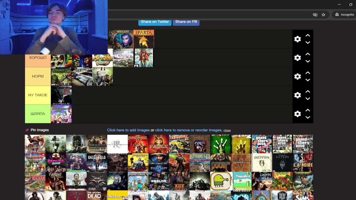
Task: Open the Incognito profile indicator
Action: (x=344, y=15)
